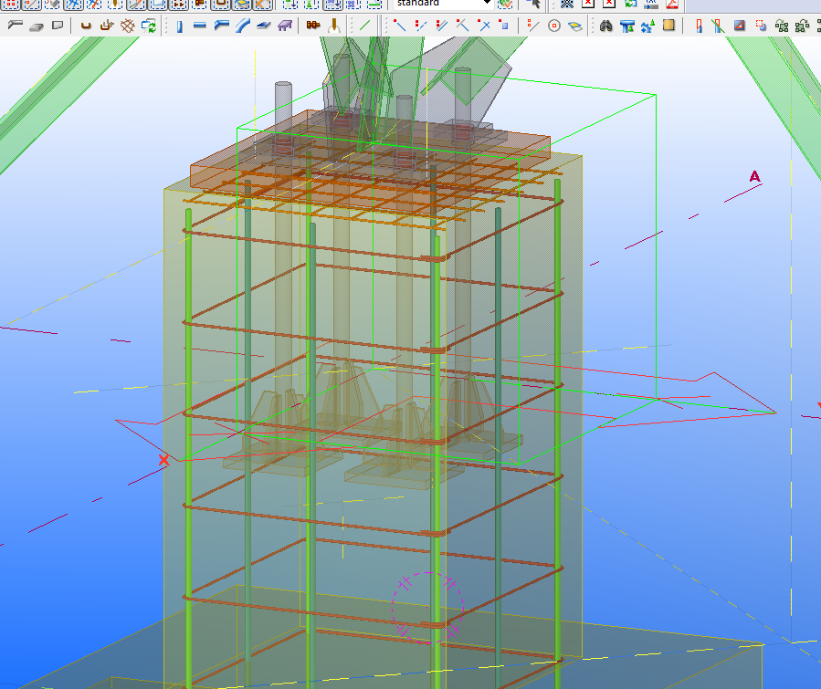821x689 pixels.
Task: Select the grey concrete slab tool
Action: 37,26
